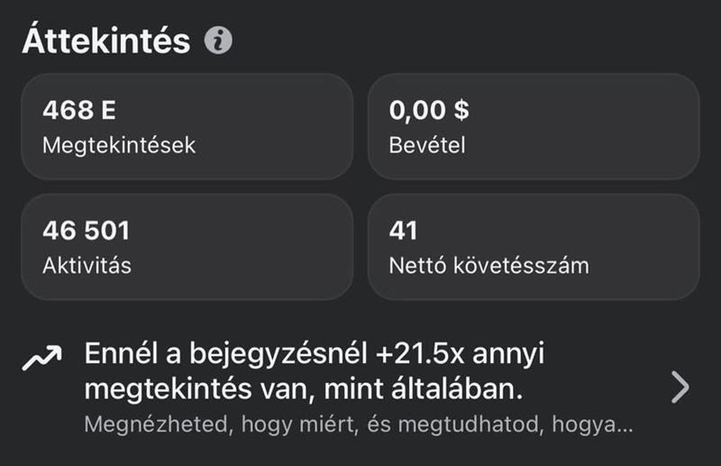Click the 41 net follows value
Viewport: 721px width, 466px height.
pyautogui.click(x=404, y=232)
